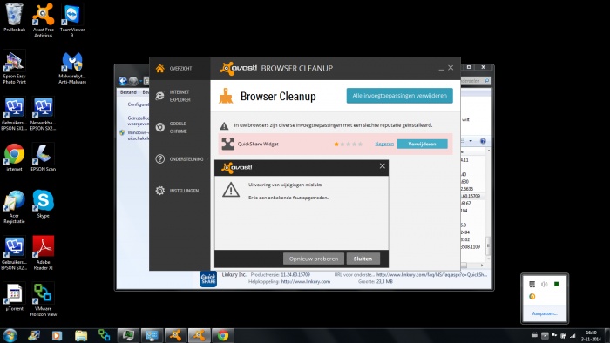610x343 pixels.
Task: Click the green square icon in tray popup
Action: [556, 285]
